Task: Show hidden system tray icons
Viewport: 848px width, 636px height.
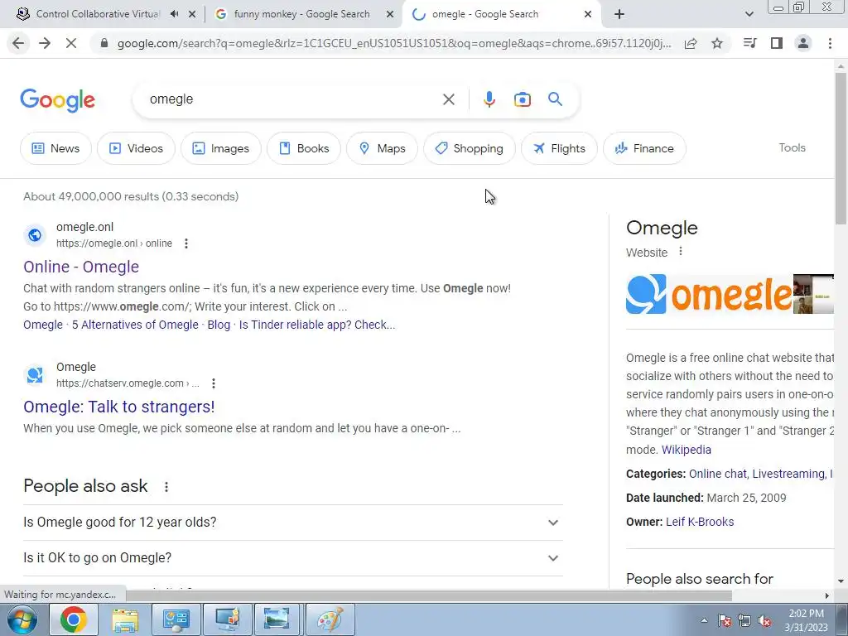Action: [x=704, y=621]
